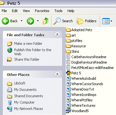The height and width of the screenshot is (115, 116).
Task: Select the Petz 5 application icon
Action: tap(68, 73)
